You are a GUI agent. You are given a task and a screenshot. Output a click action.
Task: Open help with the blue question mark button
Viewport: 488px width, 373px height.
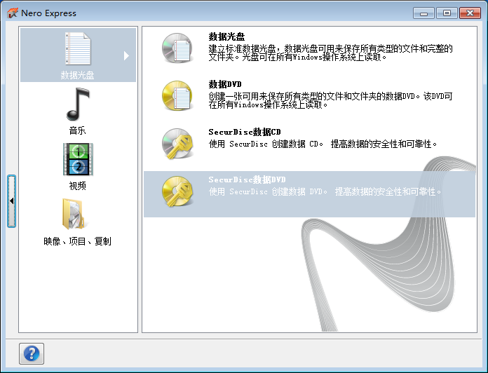[x=32, y=353]
